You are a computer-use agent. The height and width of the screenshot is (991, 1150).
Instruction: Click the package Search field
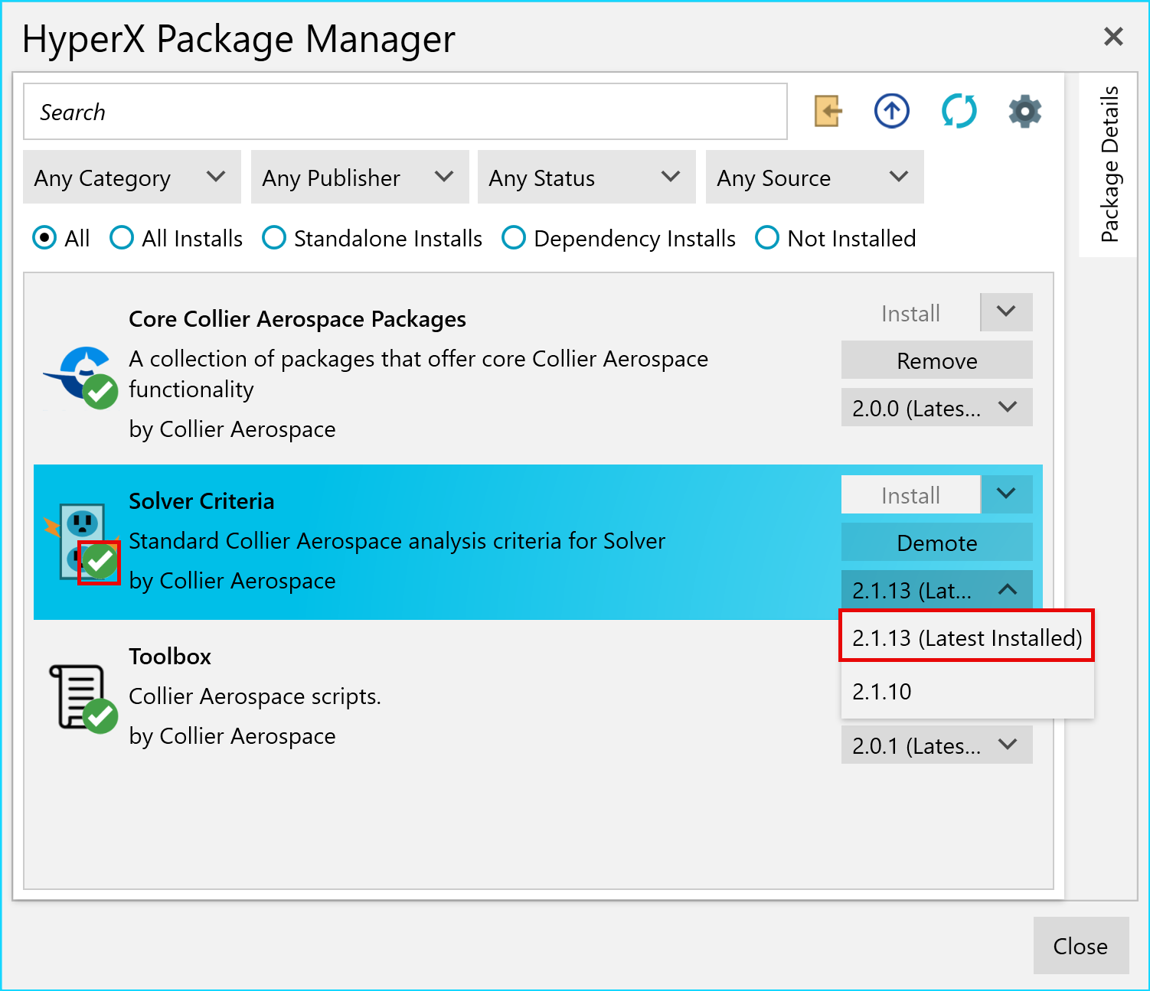405,112
